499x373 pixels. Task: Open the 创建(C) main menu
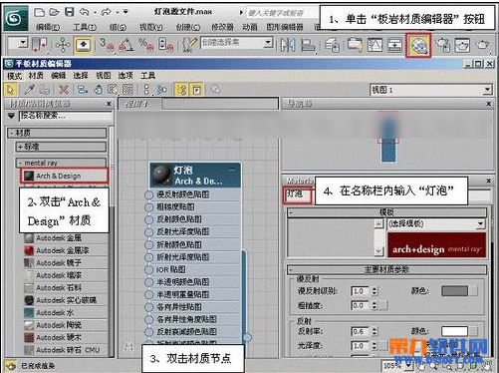[188, 27]
